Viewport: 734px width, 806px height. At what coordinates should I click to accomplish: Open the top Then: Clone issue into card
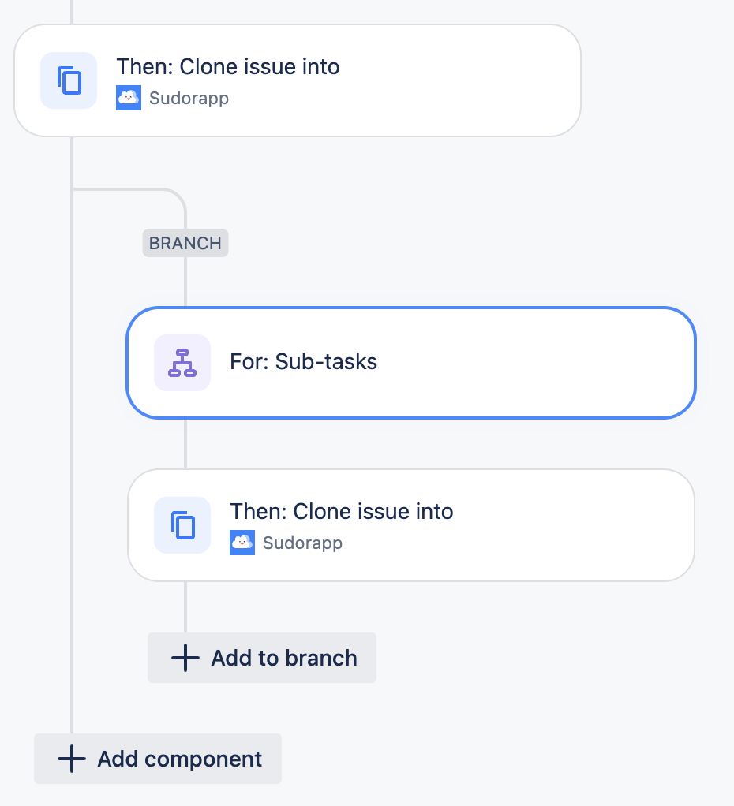point(298,80)
